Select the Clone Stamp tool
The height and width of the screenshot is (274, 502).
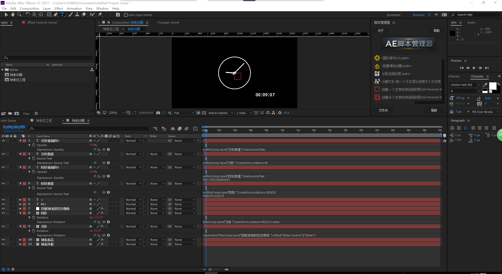pos(77,15)
